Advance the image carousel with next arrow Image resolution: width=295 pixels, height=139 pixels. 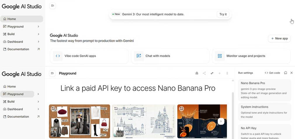pos(221,121)
